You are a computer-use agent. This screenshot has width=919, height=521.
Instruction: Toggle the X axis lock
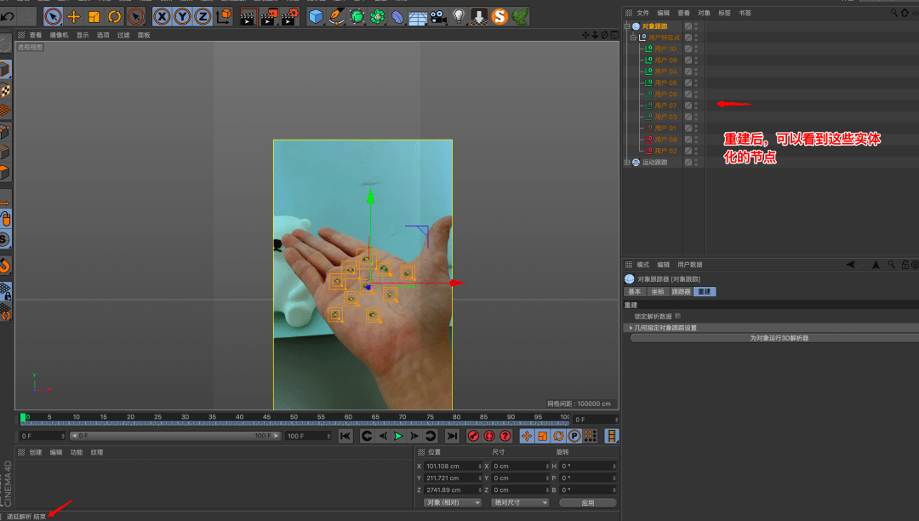click(x=162, y=16)
